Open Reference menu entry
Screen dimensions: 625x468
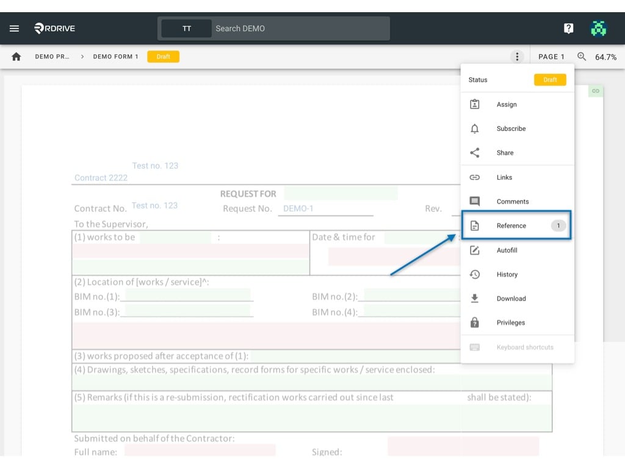[x=516, y=225]
